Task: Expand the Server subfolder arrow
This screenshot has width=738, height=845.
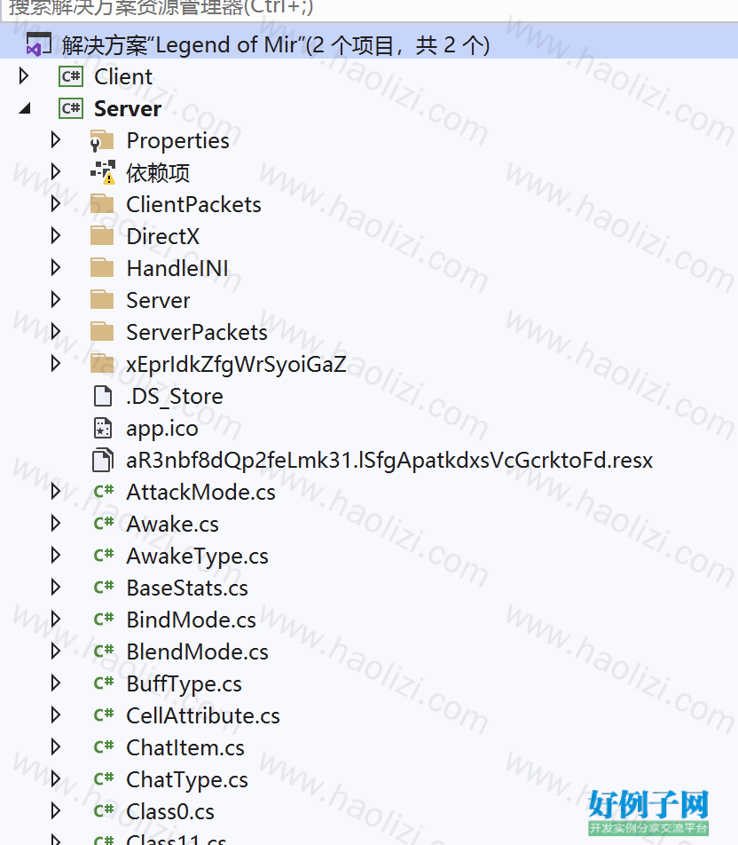Action: [56, 300]
